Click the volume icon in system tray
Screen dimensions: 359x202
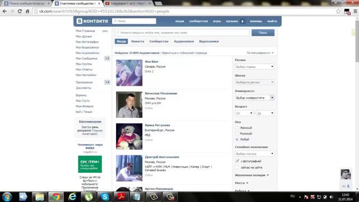pyautogui.click(x=332, y=197)
